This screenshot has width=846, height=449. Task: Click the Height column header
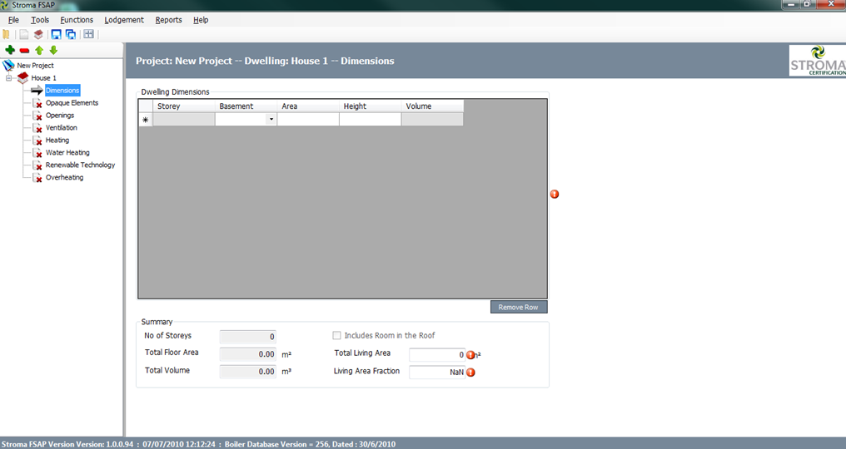click(x=370, y=106)
